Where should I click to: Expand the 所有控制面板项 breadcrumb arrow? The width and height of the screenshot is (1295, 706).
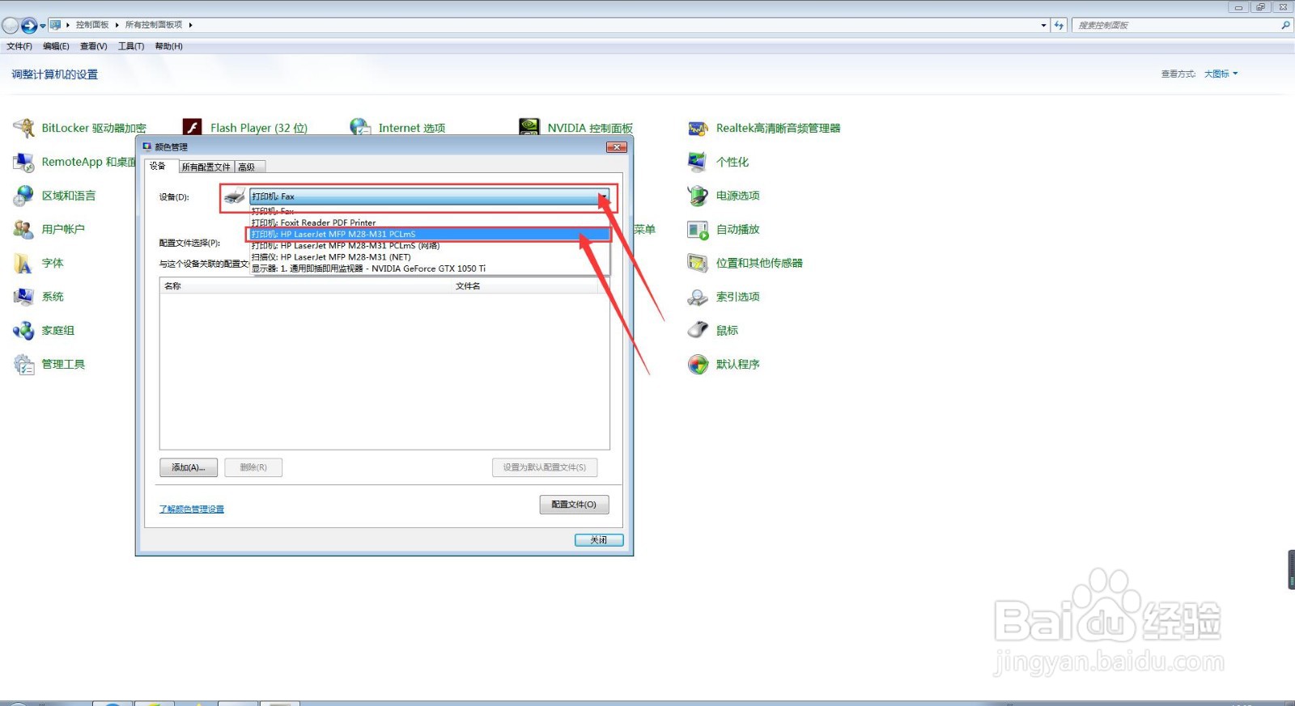tap(190, 25)
